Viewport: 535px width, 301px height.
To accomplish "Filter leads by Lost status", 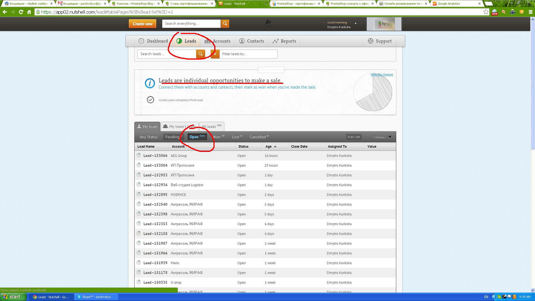I will tap(237, 137).
